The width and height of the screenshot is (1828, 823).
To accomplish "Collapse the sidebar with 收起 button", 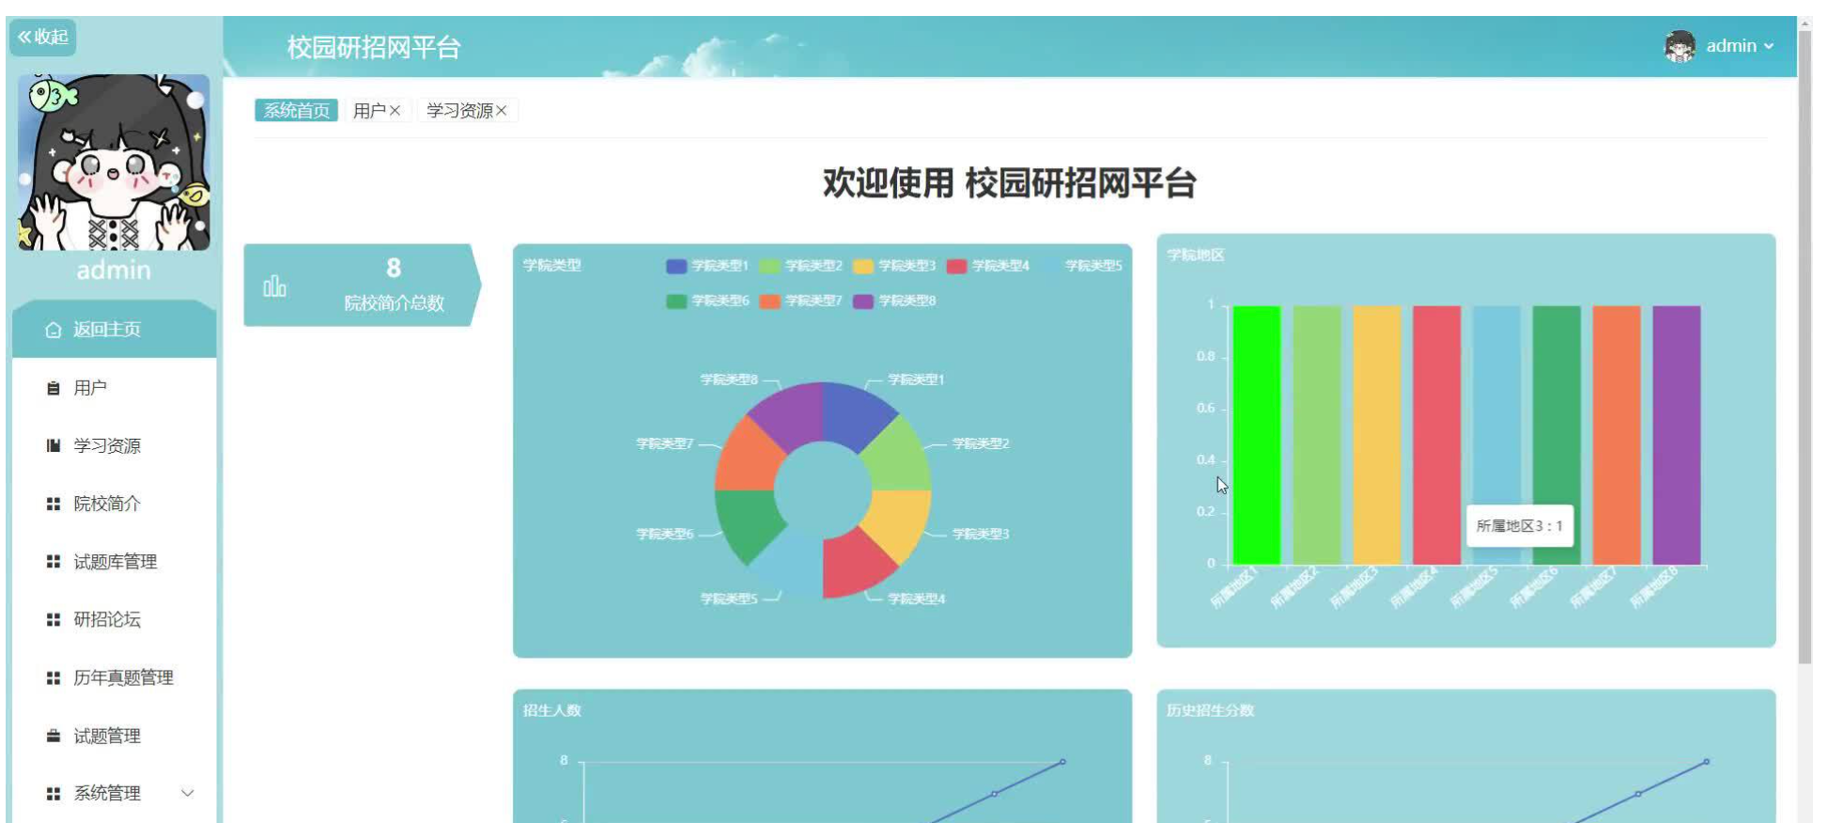I will [42, 37].
